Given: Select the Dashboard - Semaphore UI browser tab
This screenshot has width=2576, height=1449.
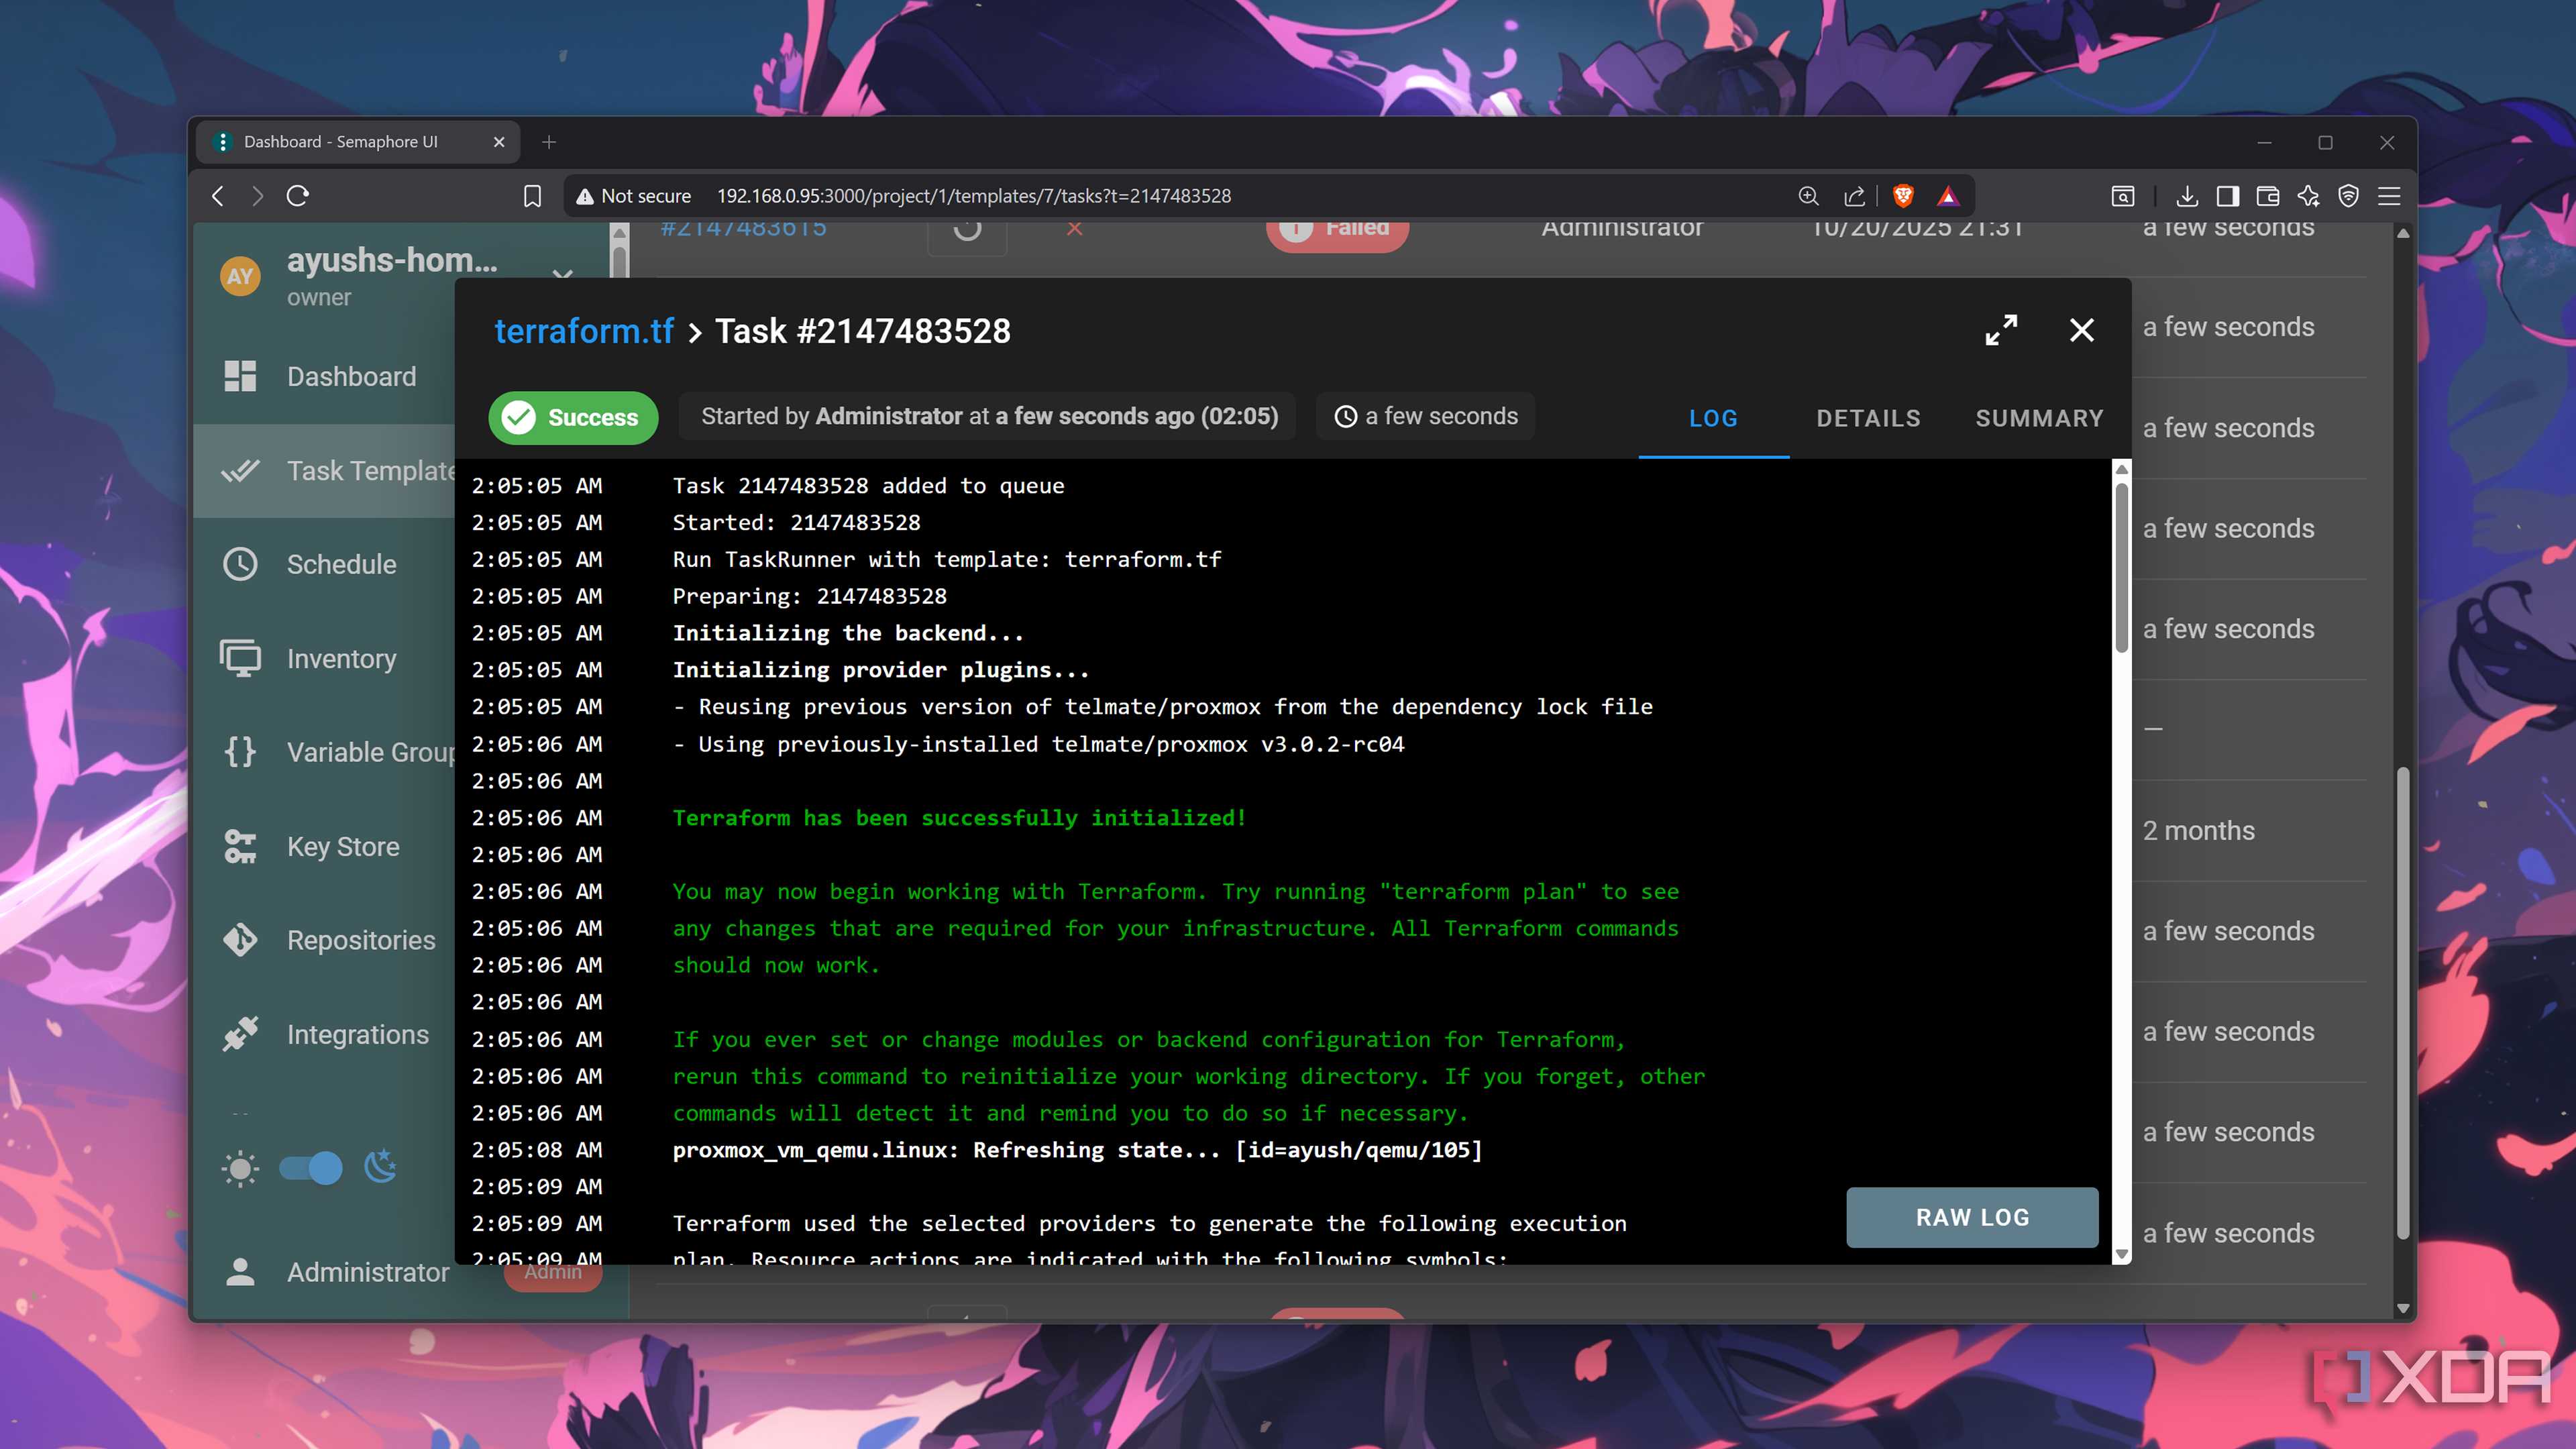Looking at the screenshot, I should [x=357, y=142].
